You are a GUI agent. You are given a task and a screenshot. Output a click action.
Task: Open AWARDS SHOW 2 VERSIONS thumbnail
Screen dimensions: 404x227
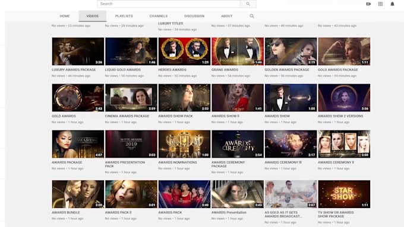[344, 98]
